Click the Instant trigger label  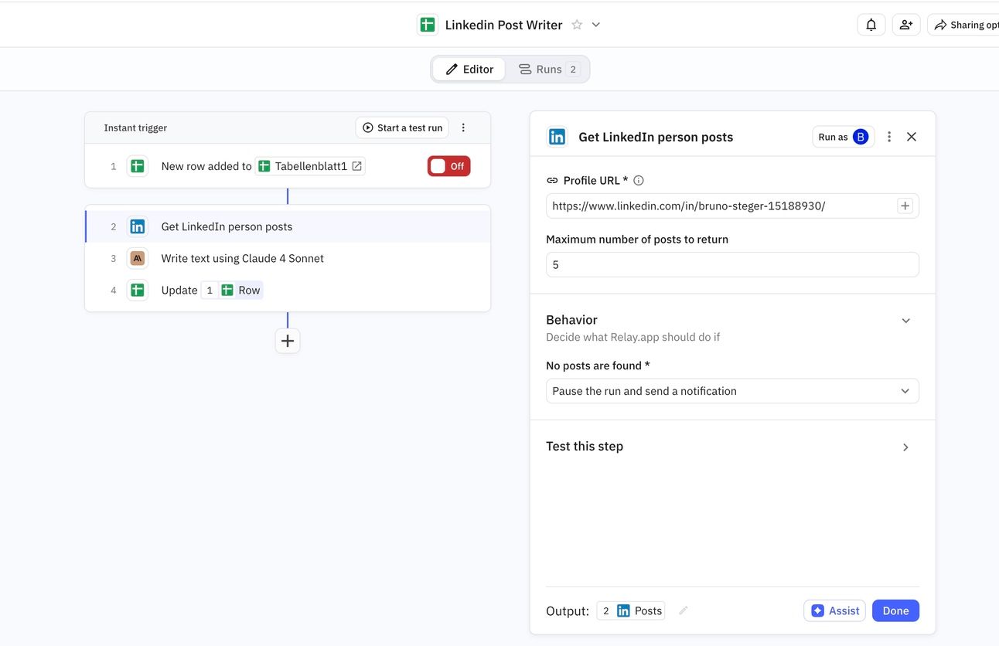pyautogui.click(x=135, y=127)
